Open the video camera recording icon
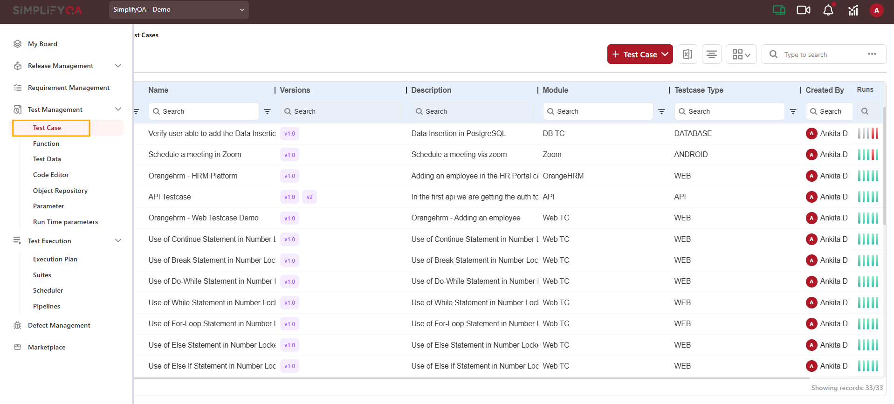The height and width of the screenshot is (404, 894). pyautogui.click(x=803, y=10)
